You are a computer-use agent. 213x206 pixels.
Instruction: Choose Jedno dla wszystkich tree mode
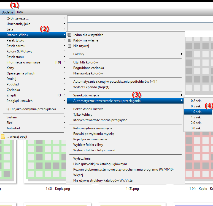(x=125, y=35)
